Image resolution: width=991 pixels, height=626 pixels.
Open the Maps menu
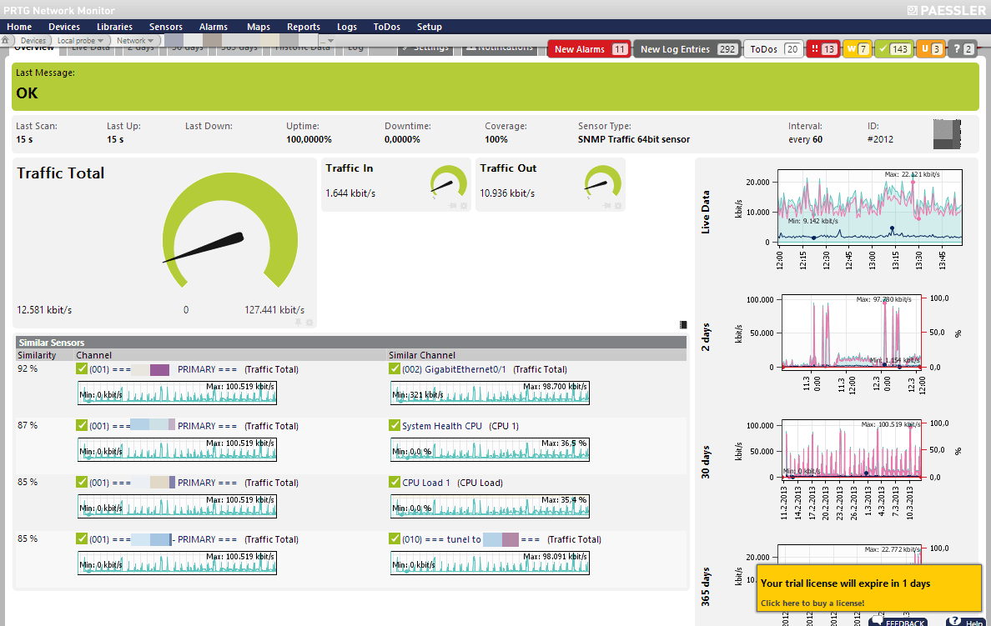pos(258,27)
